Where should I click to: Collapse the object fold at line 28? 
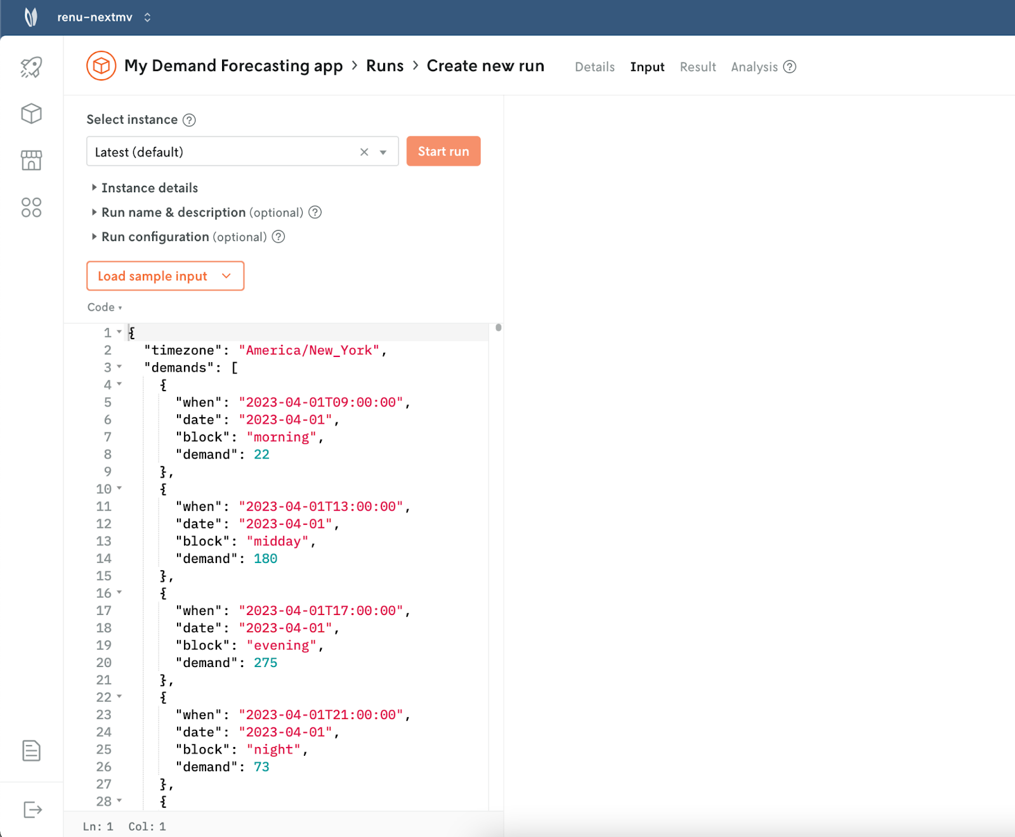(119, 800)
